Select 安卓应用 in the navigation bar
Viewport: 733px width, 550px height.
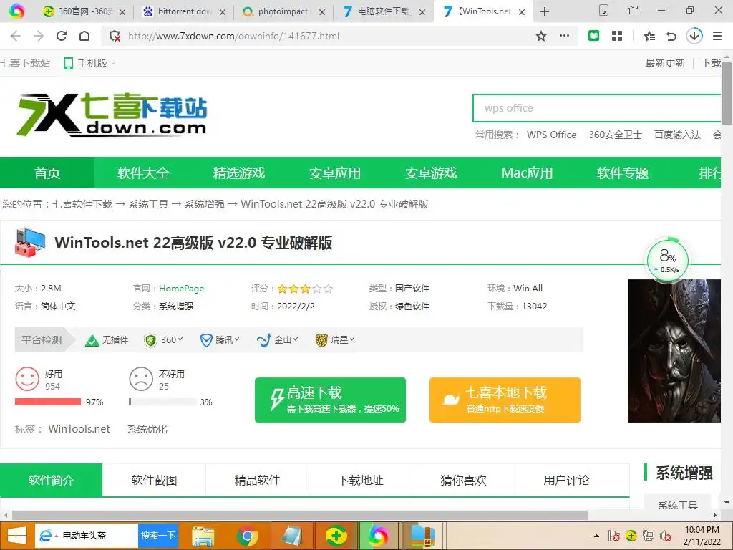(335, 173)
